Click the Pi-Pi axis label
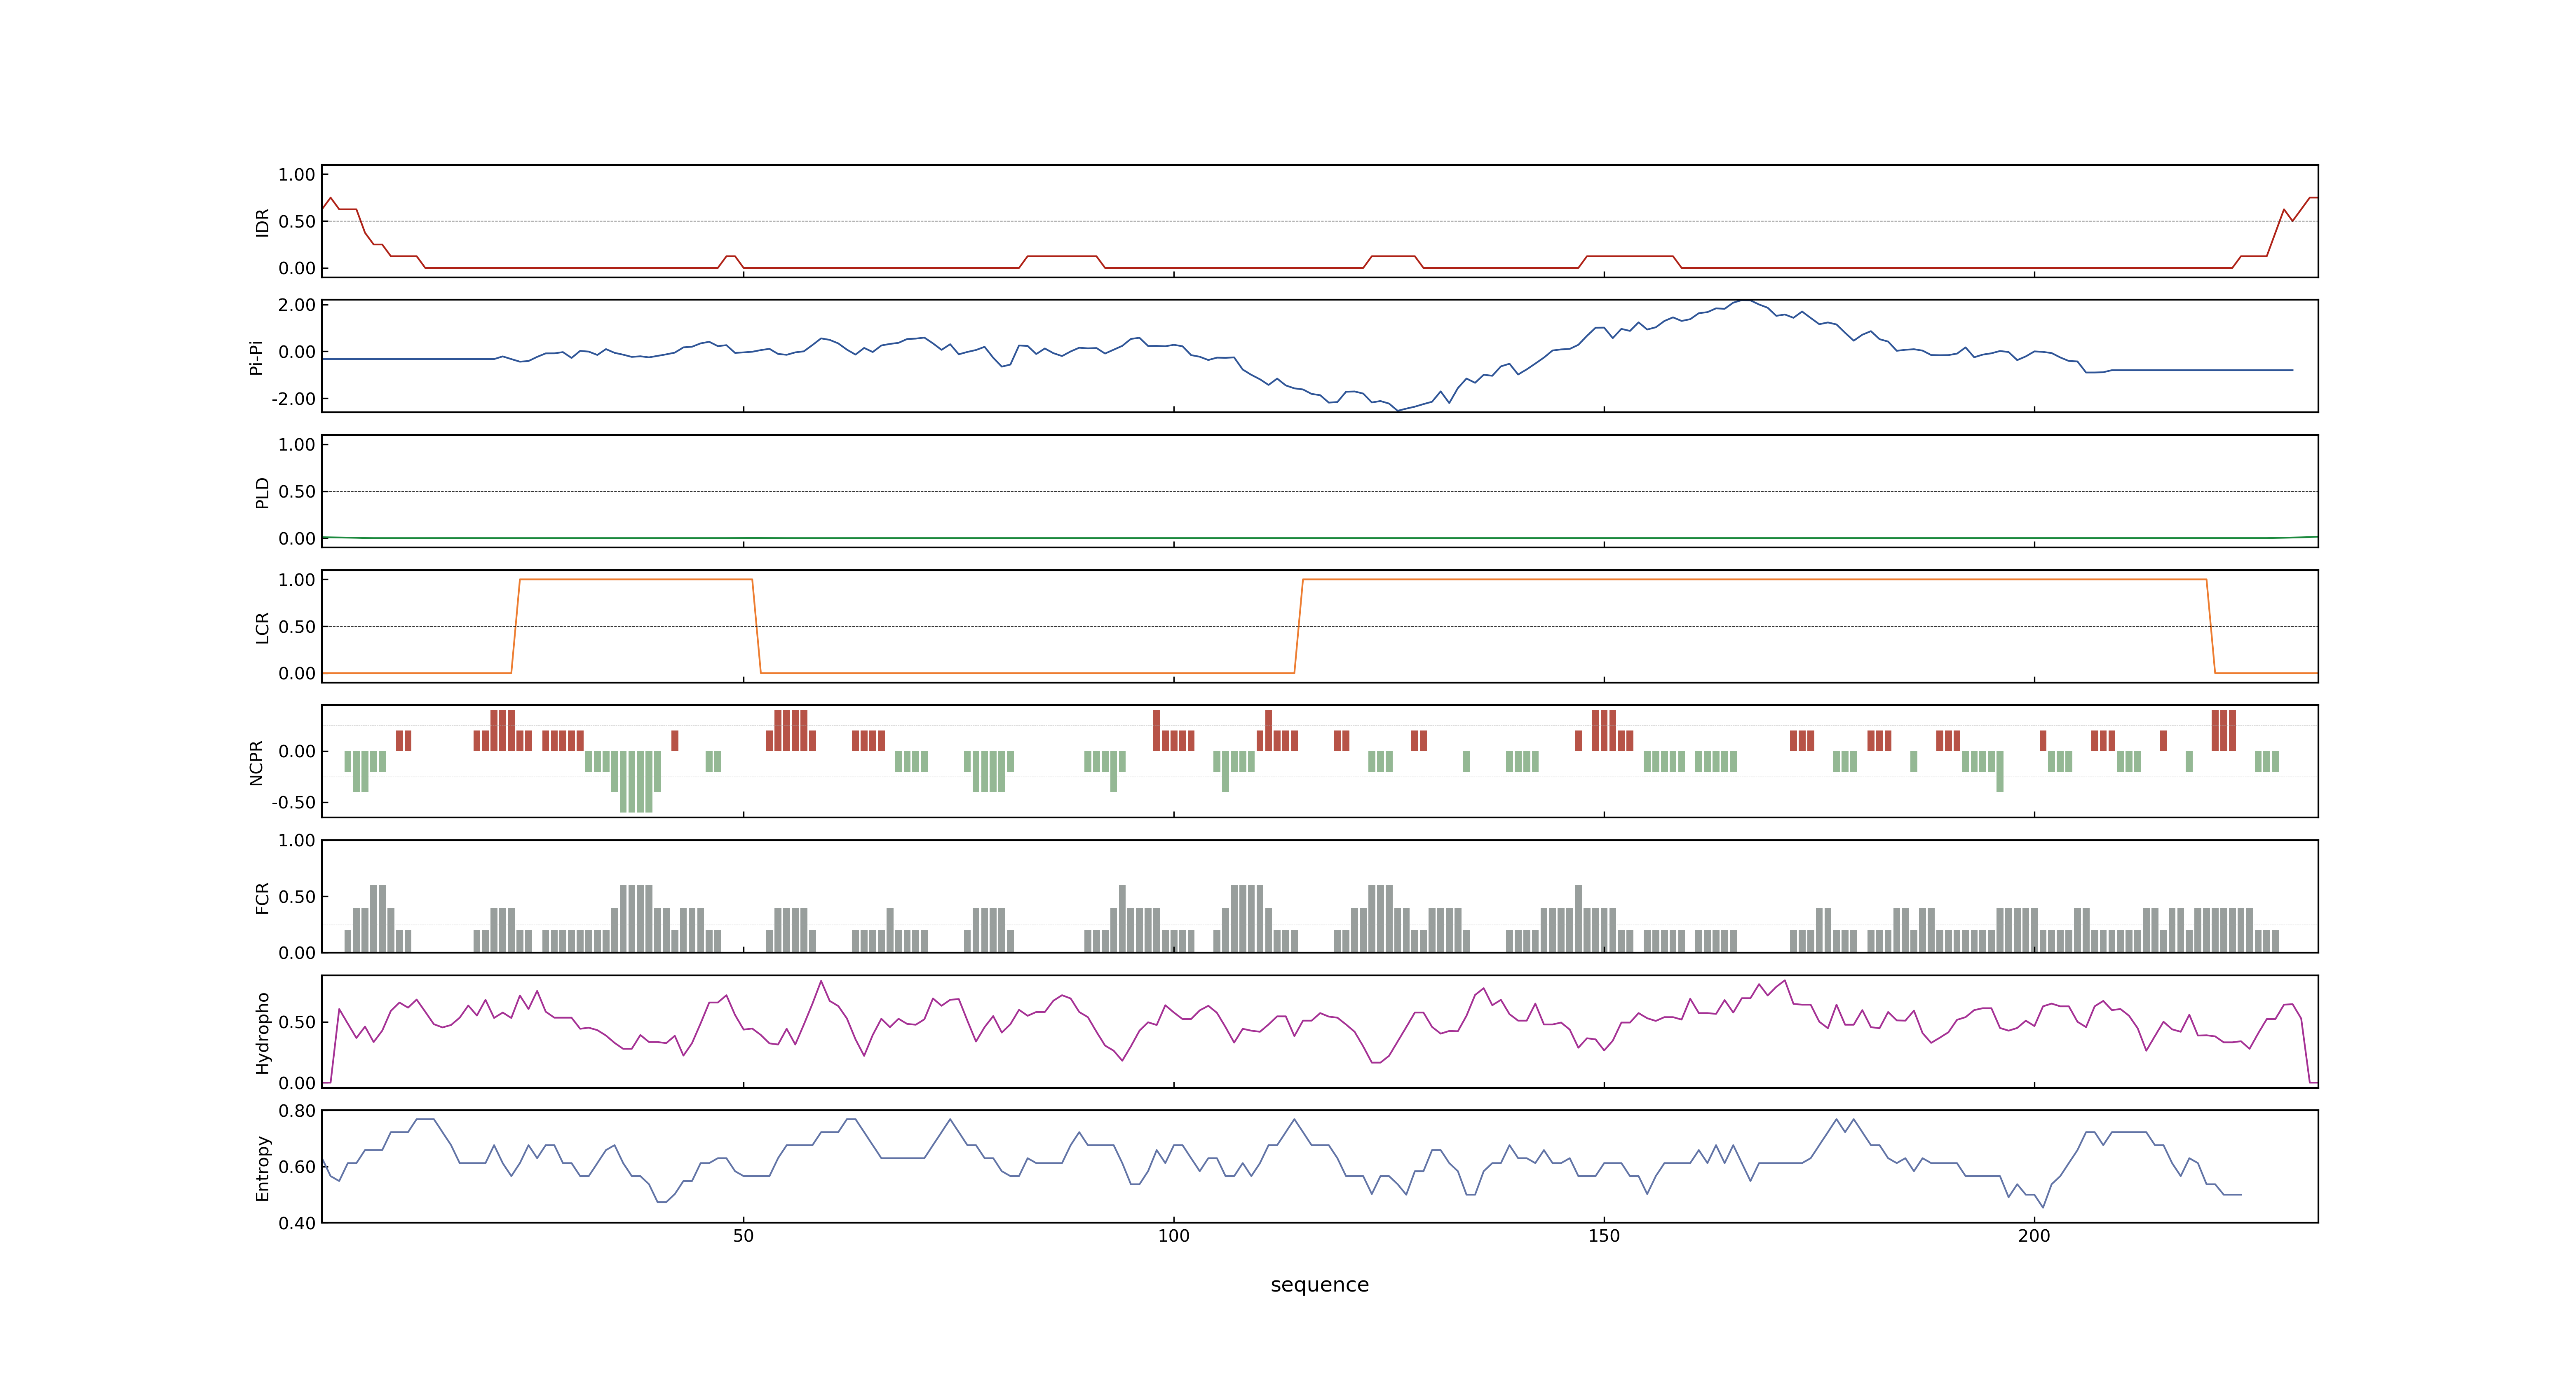The height and width of the screenshot is (1374, 2576). 256,357
